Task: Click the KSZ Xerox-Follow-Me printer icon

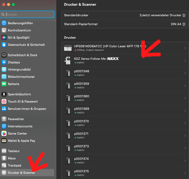Action: [x=68, y=61]
